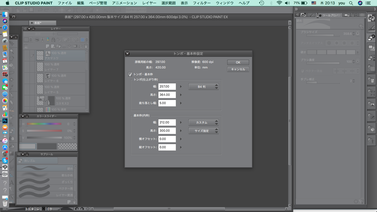Rotate the canvas right in the bottom bar
Viewport: 377px width, 212px height.
pyautogui.click(x=82, y=209)
